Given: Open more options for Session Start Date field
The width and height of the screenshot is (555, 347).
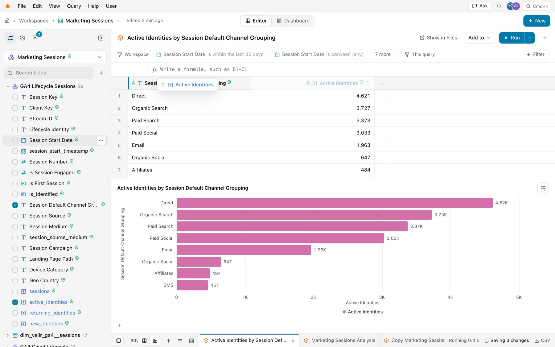Looking at the screenshot, I should click(x=101, y=140).
